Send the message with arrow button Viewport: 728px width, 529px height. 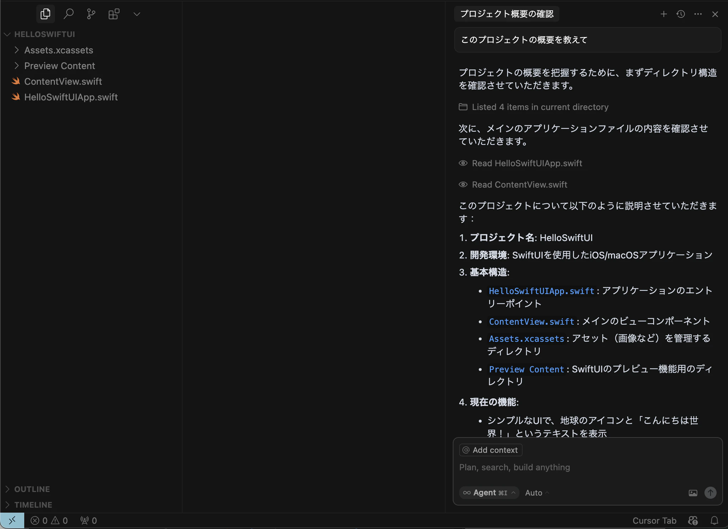tap(710, 493)
